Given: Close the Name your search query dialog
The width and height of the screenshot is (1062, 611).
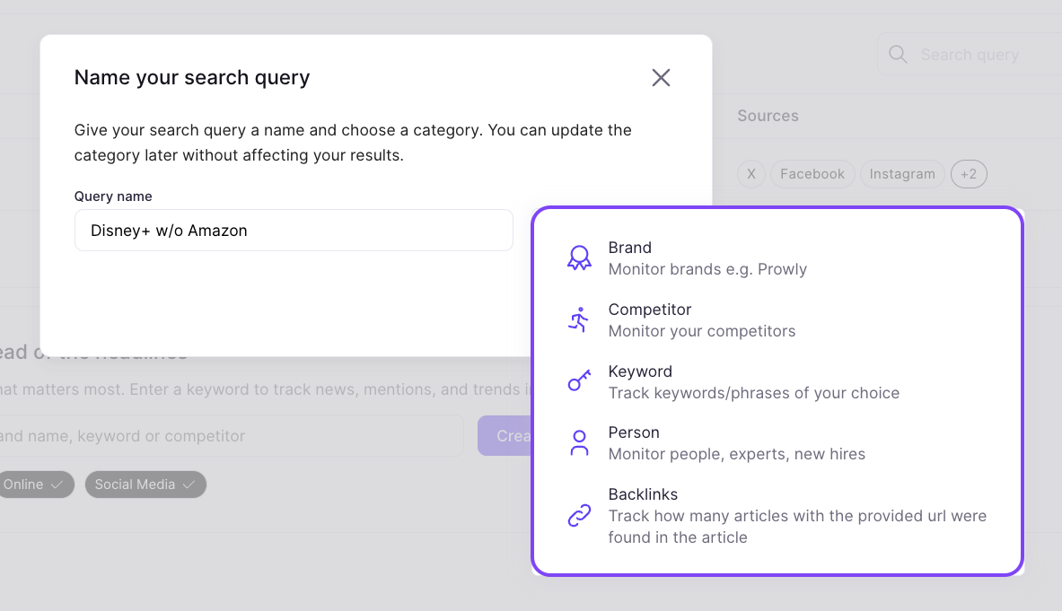Looking at the screenshot, I should [x=661, y=78].
